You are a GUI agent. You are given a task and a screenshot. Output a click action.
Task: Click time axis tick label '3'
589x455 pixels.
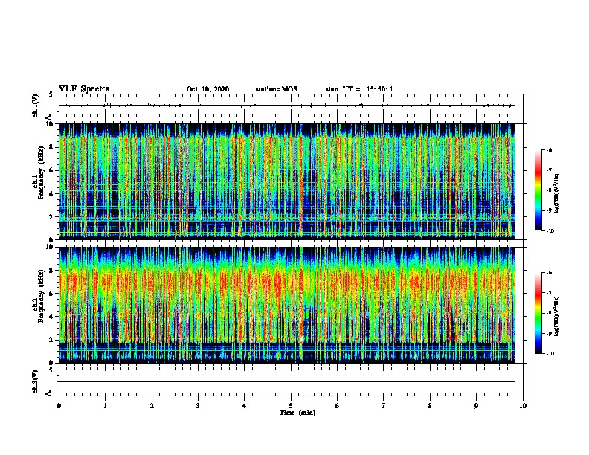click(x=198, y=406)
